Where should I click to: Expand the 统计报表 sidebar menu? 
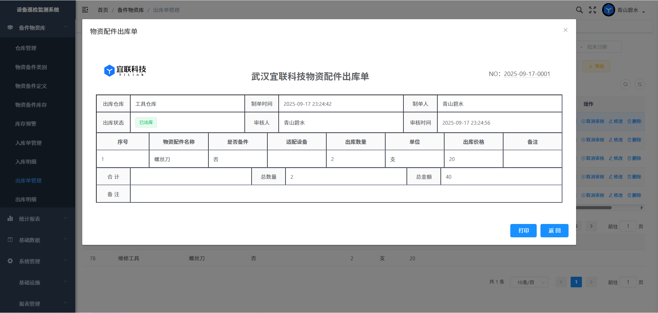tap(38, 219)
